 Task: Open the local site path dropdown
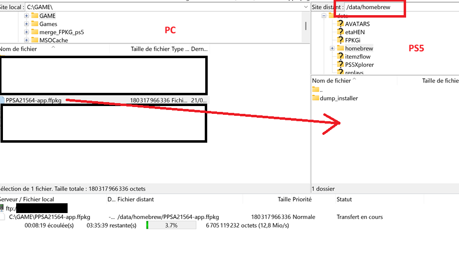click(306, 7)
